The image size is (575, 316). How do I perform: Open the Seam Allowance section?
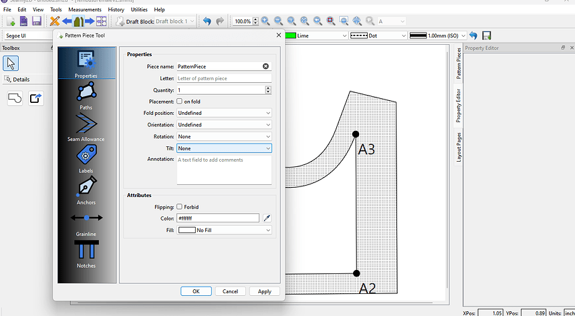(86, 127)
